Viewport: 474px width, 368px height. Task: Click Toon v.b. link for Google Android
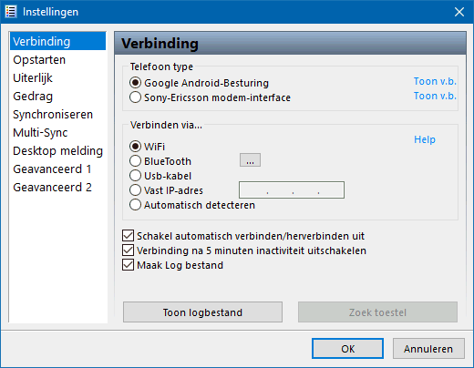[435, 81]
